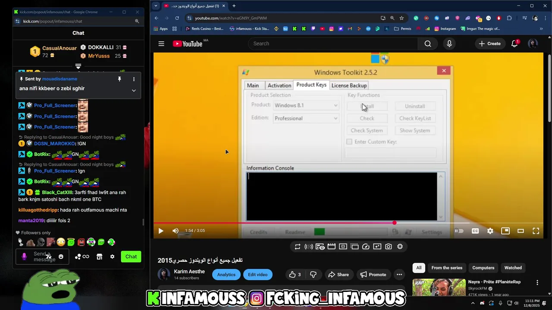The image size is (552, 310).
Task: Expand the pinned chat message chevron
Action: [x=134, y=90]
